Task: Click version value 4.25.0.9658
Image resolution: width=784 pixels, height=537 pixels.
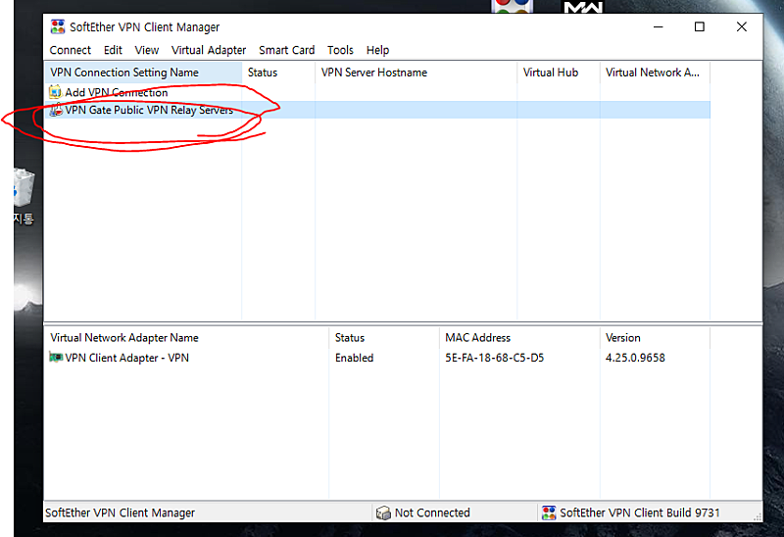Action: pos(635,358)
